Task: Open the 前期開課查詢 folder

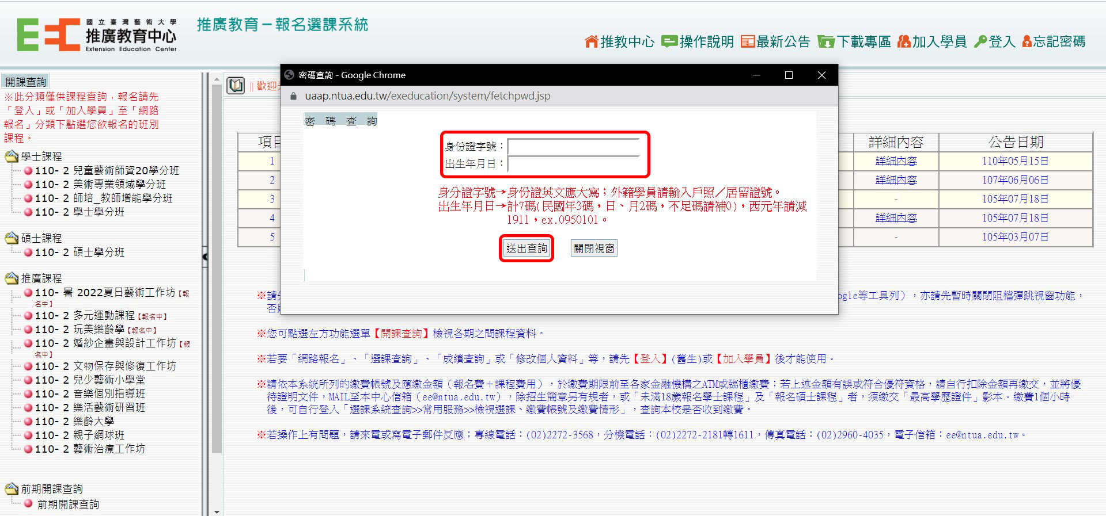Action: [x=12, y=489]
